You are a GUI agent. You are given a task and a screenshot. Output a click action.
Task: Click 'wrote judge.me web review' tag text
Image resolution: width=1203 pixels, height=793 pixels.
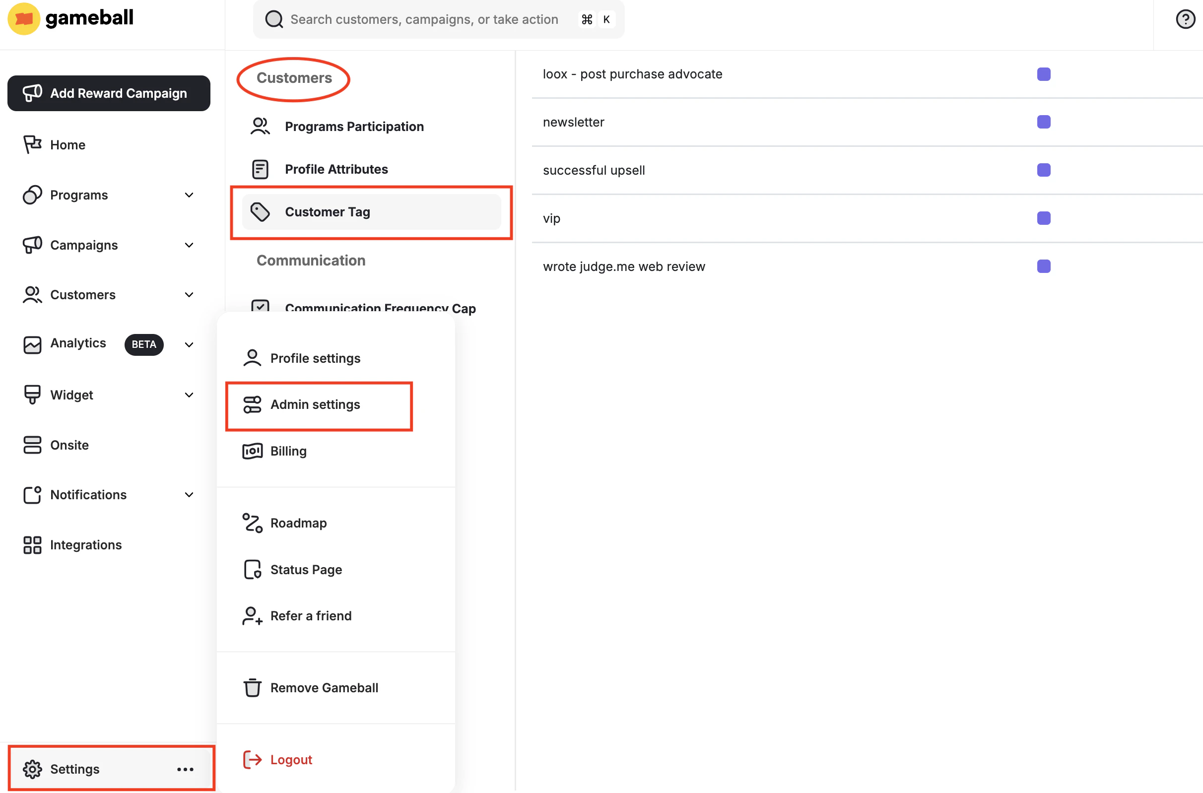point(623,266)
